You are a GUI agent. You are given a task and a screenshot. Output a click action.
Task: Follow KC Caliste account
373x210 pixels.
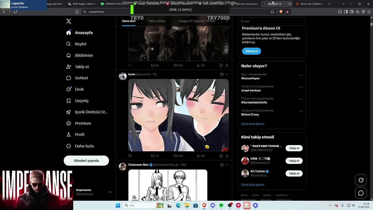click(x=294, y=174)
